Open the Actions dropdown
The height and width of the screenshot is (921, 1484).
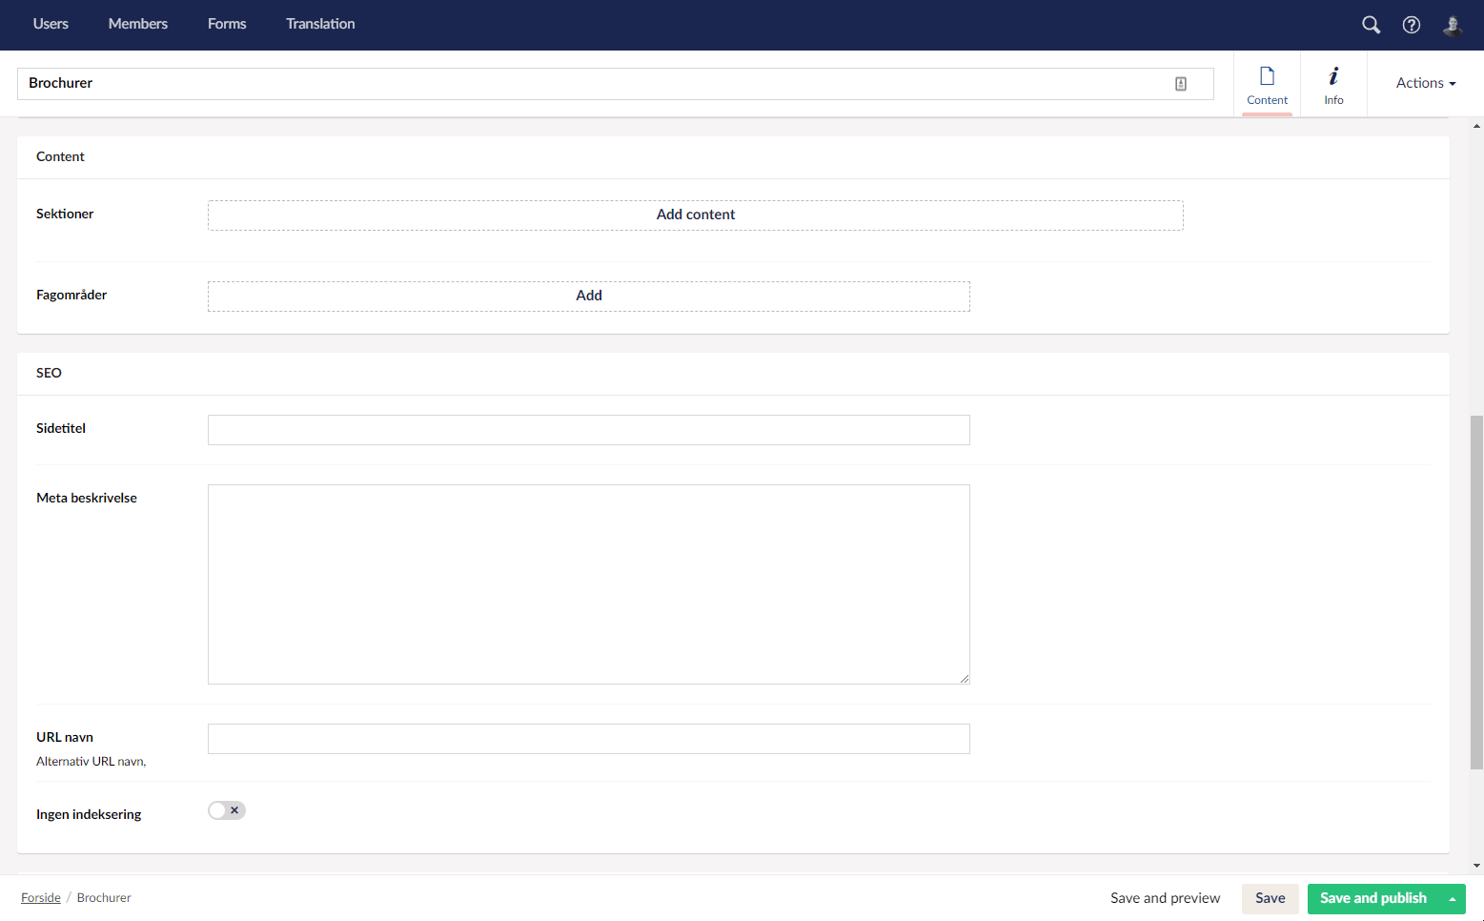coord(1426,83)
